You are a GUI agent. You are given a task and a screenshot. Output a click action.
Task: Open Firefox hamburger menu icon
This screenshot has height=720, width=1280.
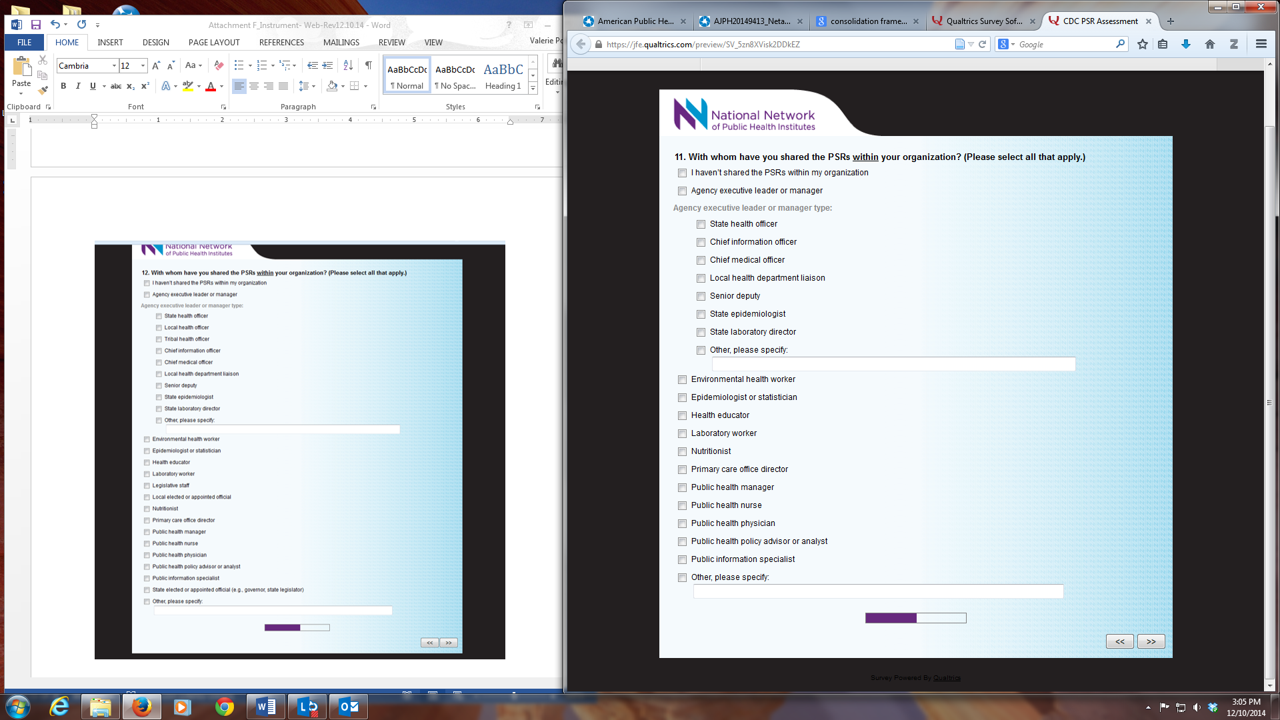pos(1261,44)
